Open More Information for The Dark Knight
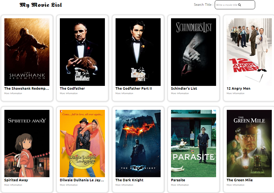 [x=124, y=185]
